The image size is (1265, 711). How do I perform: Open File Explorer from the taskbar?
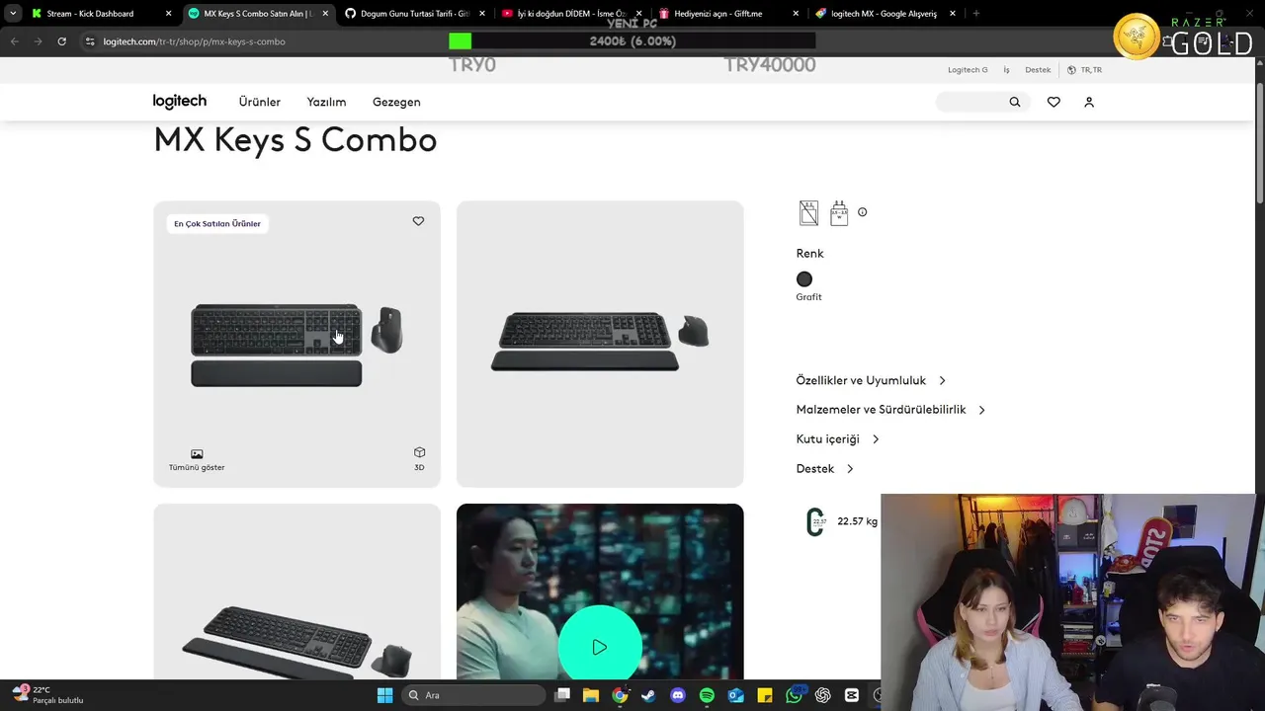tap(591, 695)
